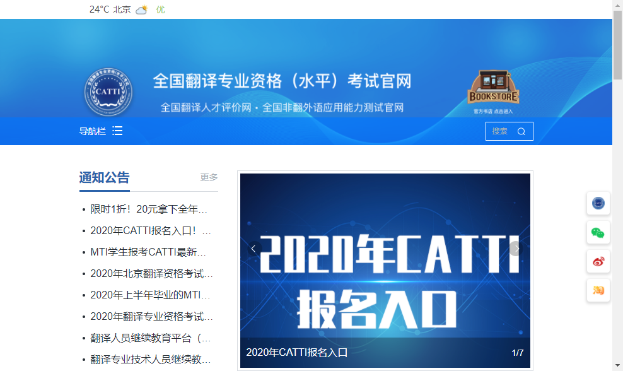The width and height of the screenshot is (623, 371).
Task: Go to next carousel slide arrow
Action: click(516, 249)
